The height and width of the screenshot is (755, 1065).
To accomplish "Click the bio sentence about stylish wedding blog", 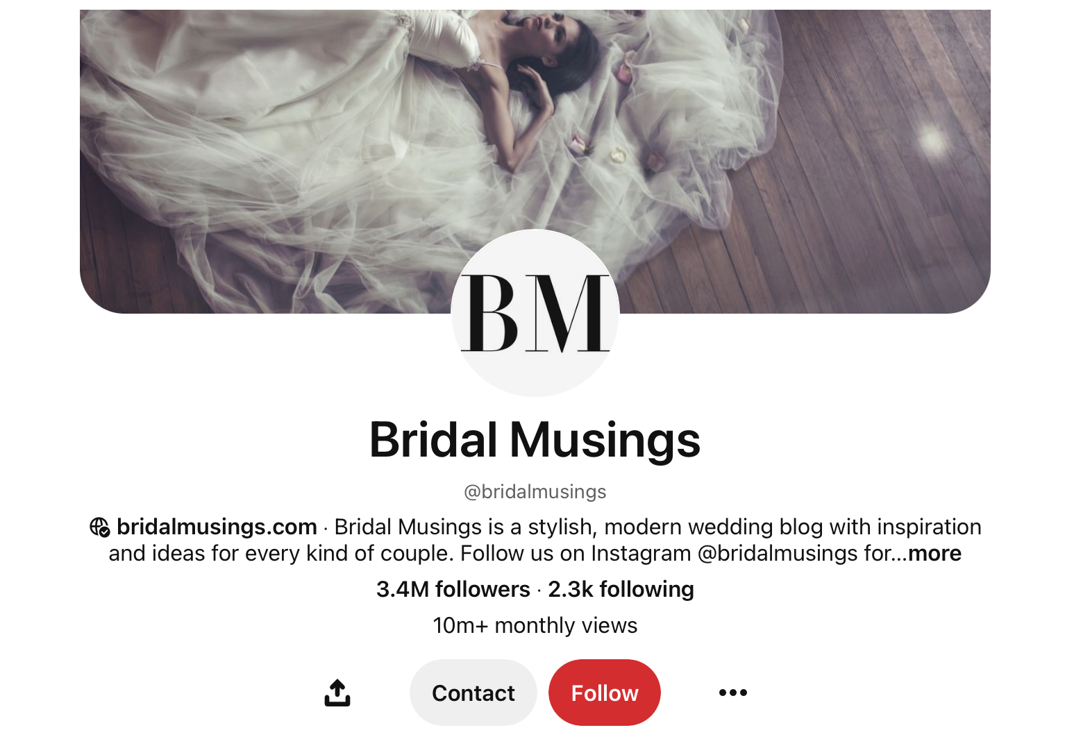I will point(657,527).
